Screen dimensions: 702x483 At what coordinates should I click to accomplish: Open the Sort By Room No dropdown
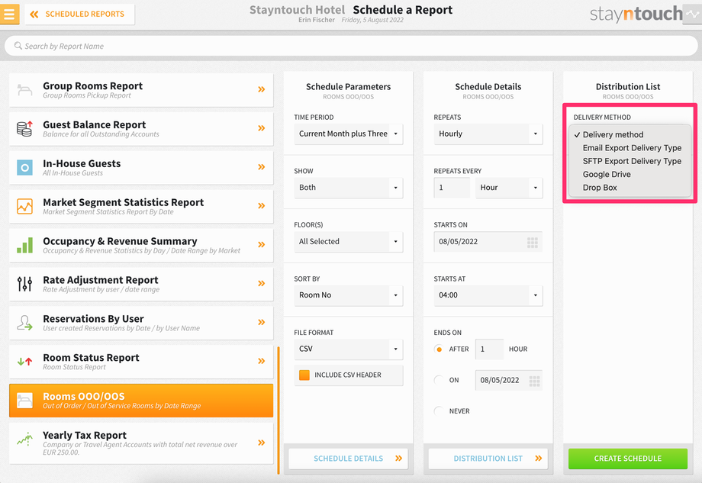[348, 295]
